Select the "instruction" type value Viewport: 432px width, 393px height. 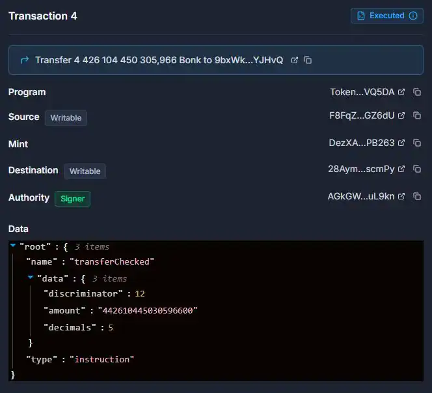coord(101,360)
